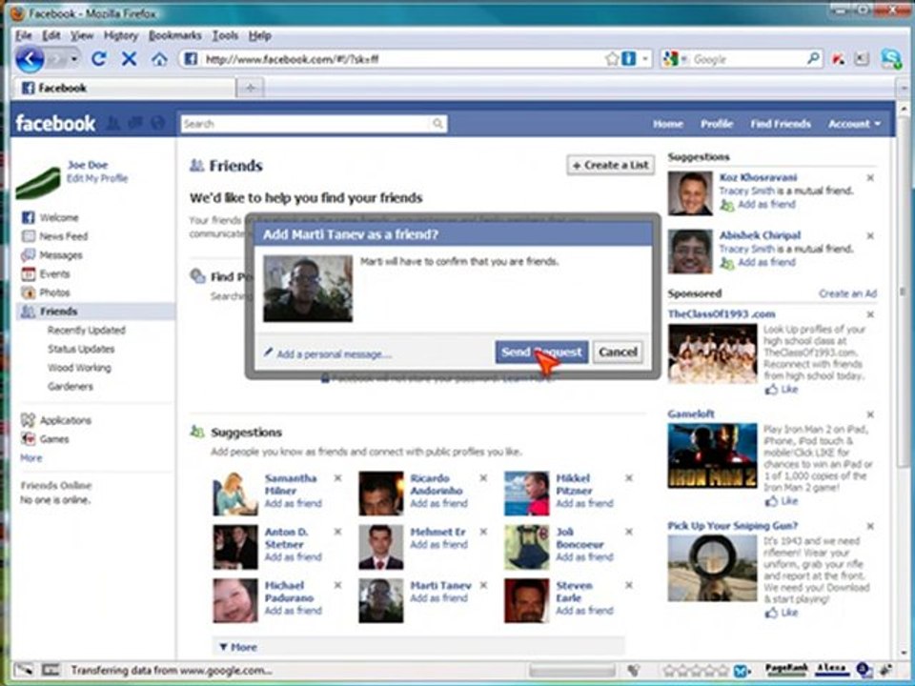Open the browser home icon

(x=159, y=59)
